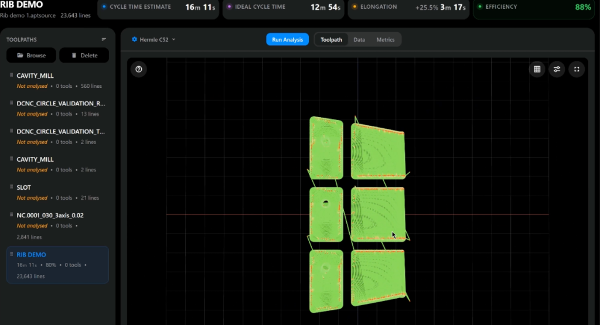The image size is (600, 325).
Task: Click the gear icon next to Hermle C52
Action: [134, 39]
